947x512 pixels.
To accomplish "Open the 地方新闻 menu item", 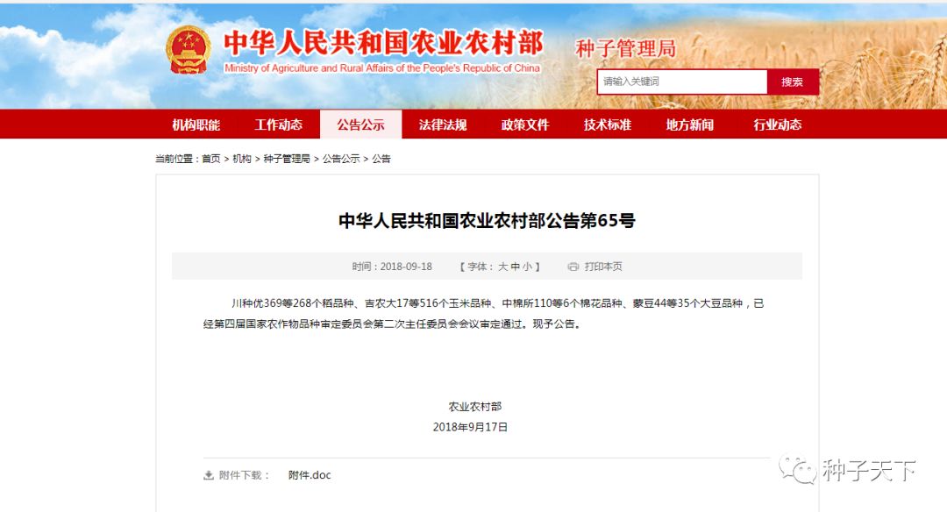I will tap(690, 125).
